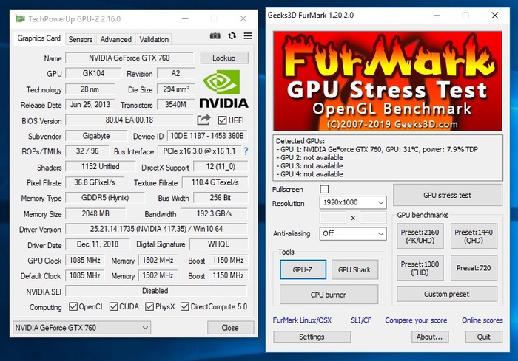Click the NVIDIA logo image

[223, 89]
